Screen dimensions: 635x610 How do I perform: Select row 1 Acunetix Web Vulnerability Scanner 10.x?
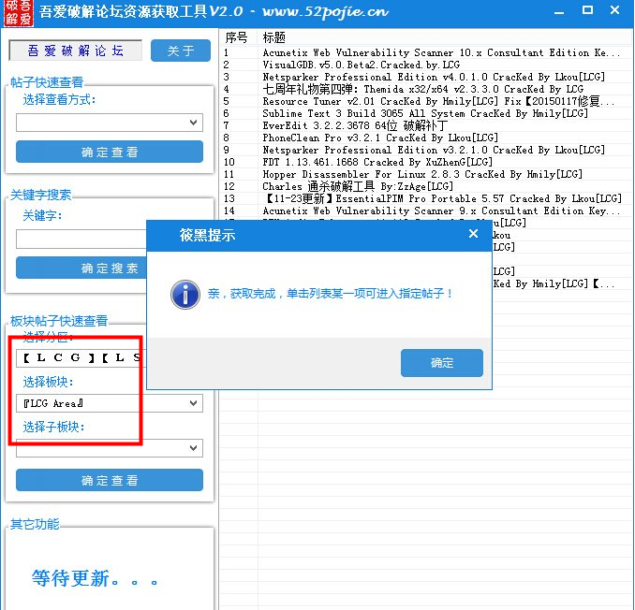tap(426, 52)
